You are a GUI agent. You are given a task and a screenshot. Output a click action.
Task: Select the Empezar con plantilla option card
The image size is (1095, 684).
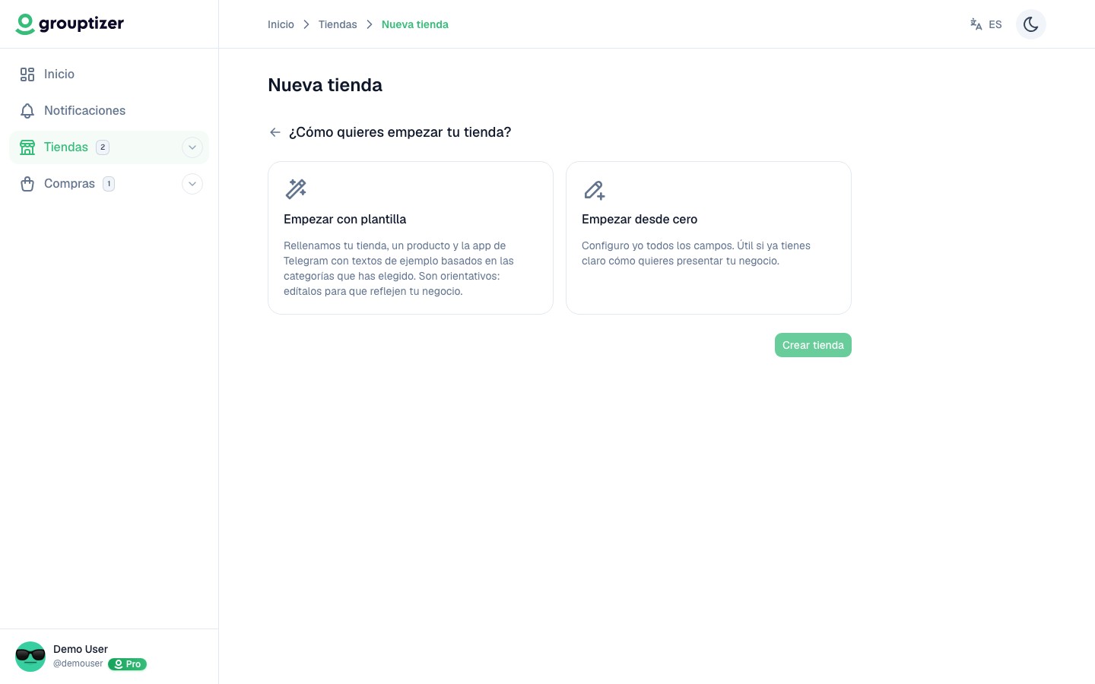(x=411, y=238)
